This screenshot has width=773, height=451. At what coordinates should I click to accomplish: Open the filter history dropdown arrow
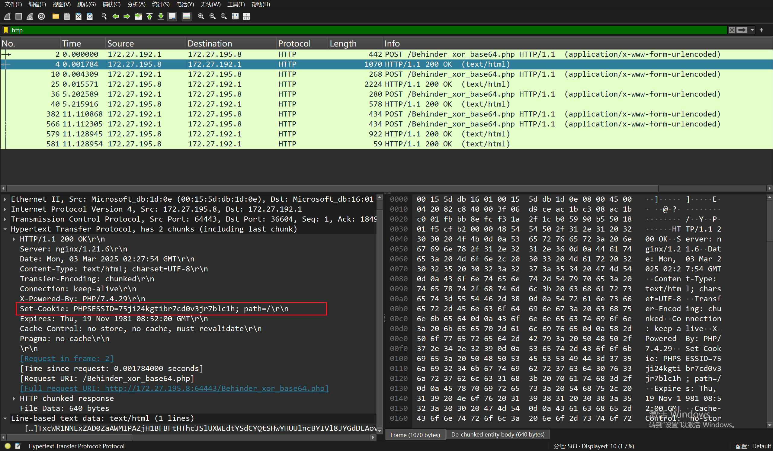(x=752, y=30)
